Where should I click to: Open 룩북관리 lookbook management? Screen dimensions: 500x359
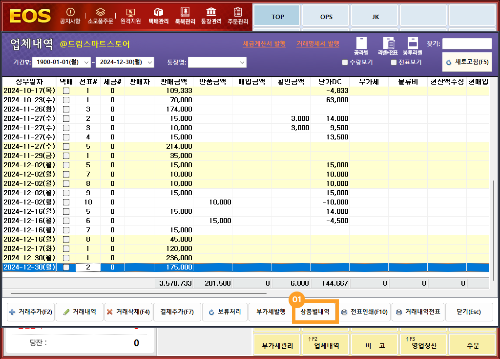point(185,16)
